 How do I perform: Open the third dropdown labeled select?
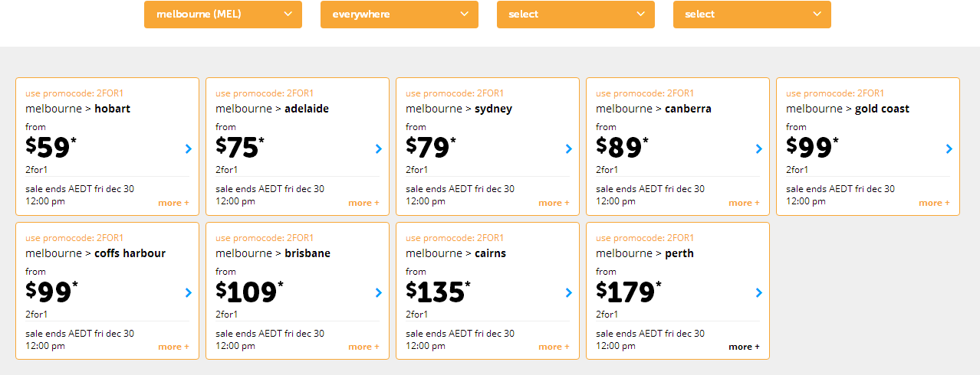point(575,14)
